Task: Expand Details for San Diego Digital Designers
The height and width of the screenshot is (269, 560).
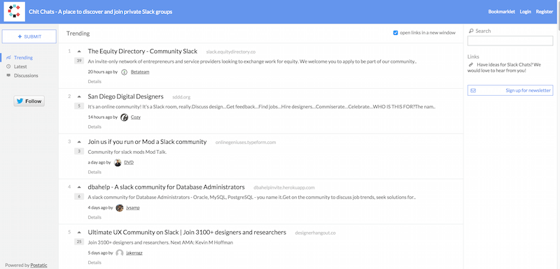Action: [x=94, y=127]
